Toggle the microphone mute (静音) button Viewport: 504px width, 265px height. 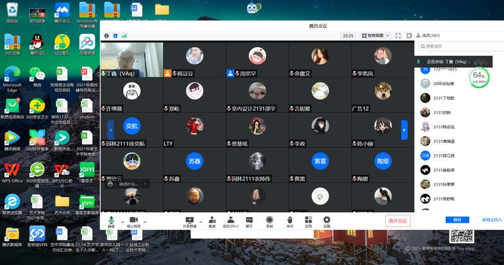(x=111, y=221)
